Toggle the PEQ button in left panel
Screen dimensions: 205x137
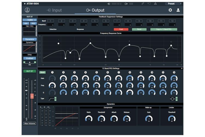pos(33,24)
